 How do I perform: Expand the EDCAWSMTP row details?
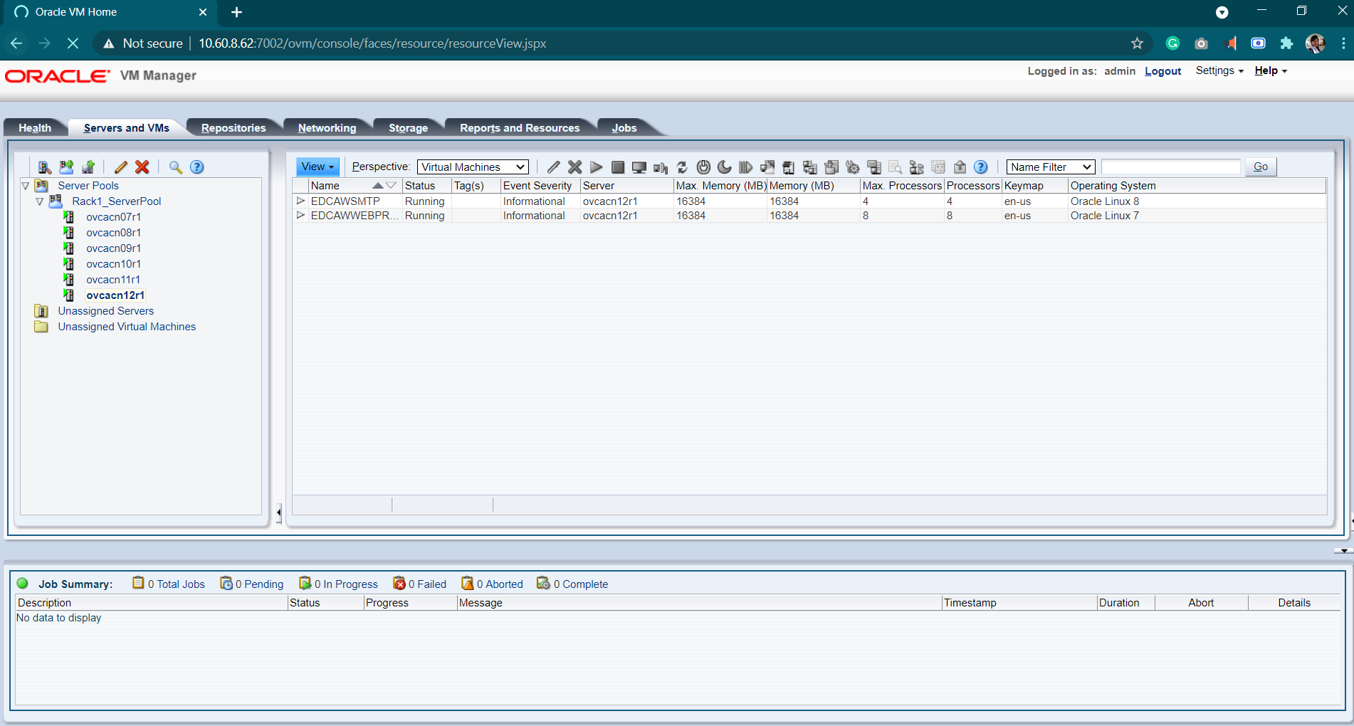pyautogui.click(x=300, y=201)
